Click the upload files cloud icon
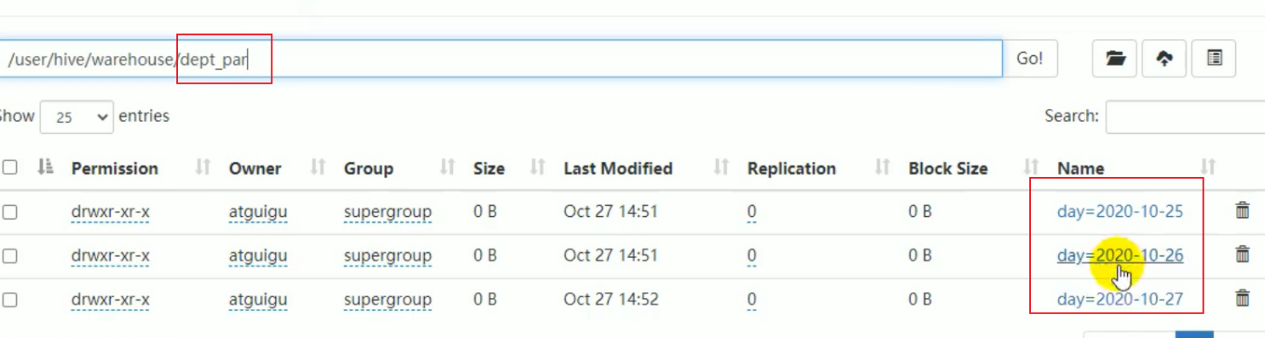 (x=1164, y=59)
